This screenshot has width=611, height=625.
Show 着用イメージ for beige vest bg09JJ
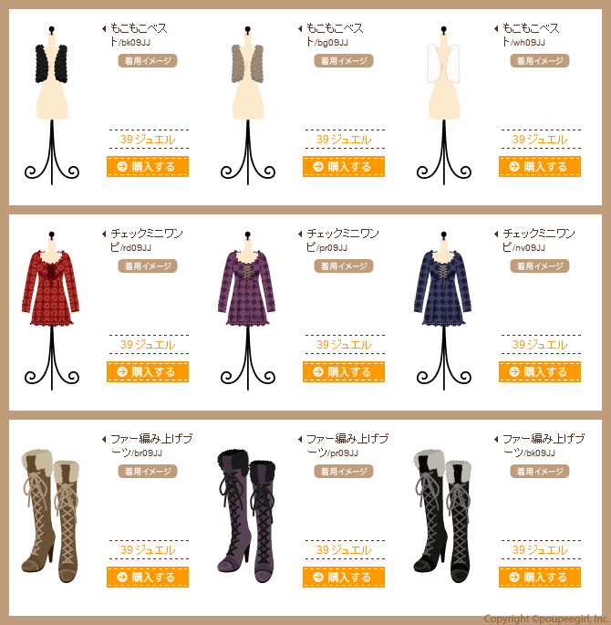[343, 60]
